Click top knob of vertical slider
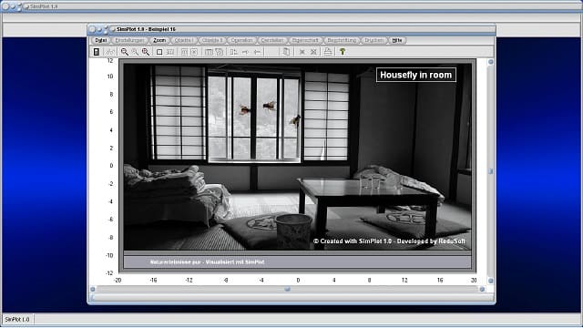 coord(490,62)
